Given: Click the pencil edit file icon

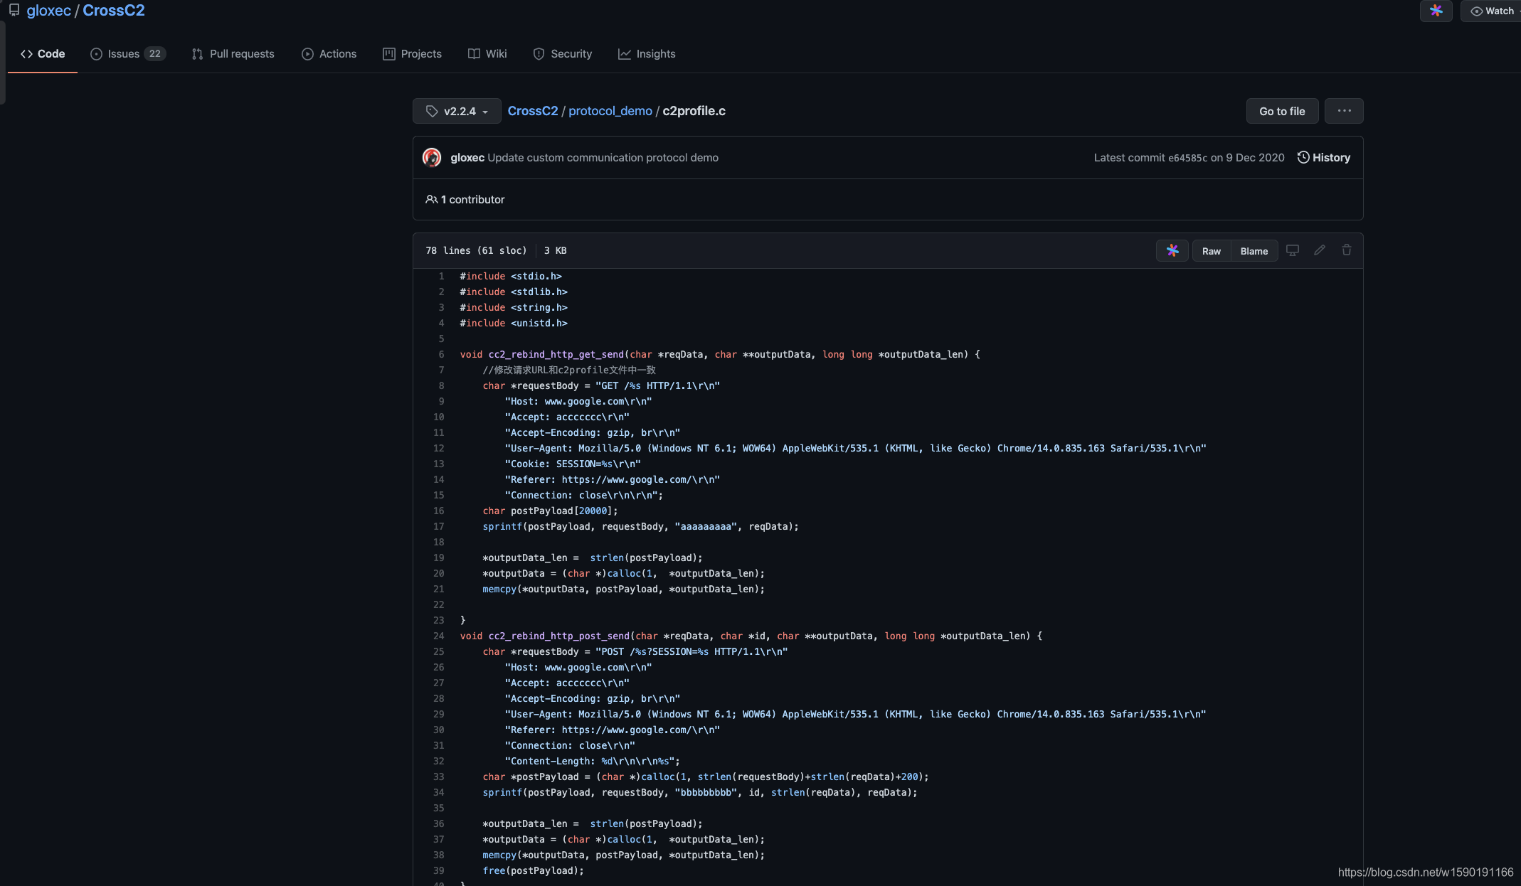Looking at the screenshot, I should (1320, 250).
